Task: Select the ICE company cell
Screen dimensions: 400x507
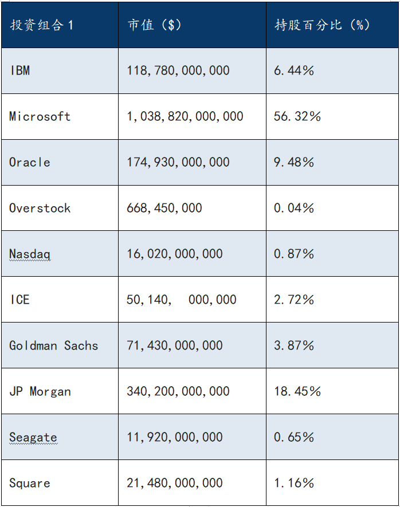Action: pos(20,300)
